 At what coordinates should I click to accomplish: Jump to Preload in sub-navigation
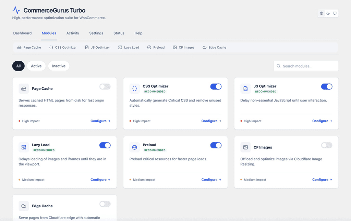tap(156, 47)
